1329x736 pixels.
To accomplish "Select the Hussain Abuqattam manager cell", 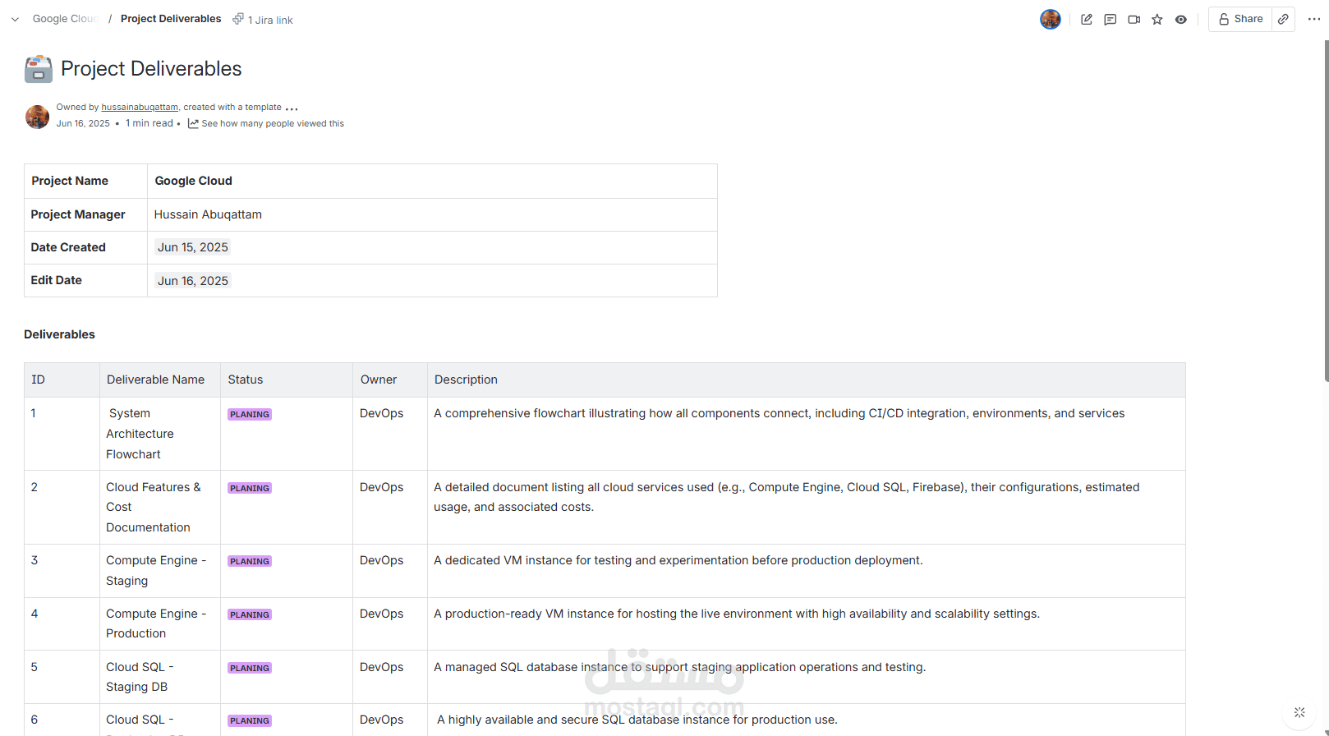I will click(432, 214).
